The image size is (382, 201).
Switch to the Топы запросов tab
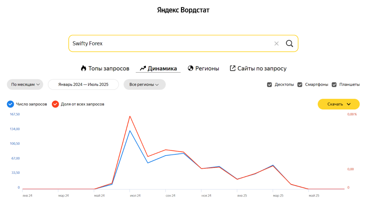tap(109, 68)
